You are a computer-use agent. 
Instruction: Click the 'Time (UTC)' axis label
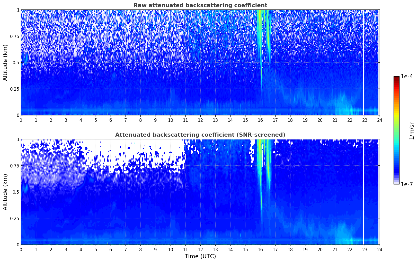[x=200, y=256]
